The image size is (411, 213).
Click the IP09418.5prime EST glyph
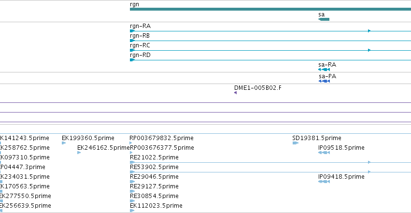324,182
